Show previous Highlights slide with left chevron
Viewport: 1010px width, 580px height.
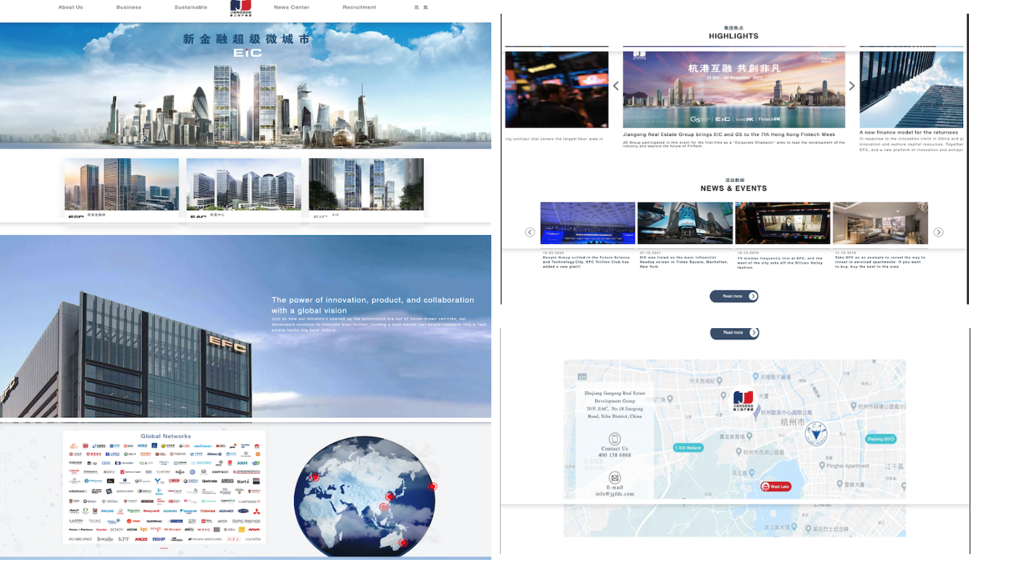[x=616, y=86]
